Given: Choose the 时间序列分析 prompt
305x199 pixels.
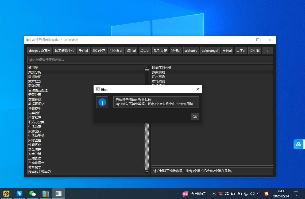Looking at the screenshot, I should pos(212,67).
